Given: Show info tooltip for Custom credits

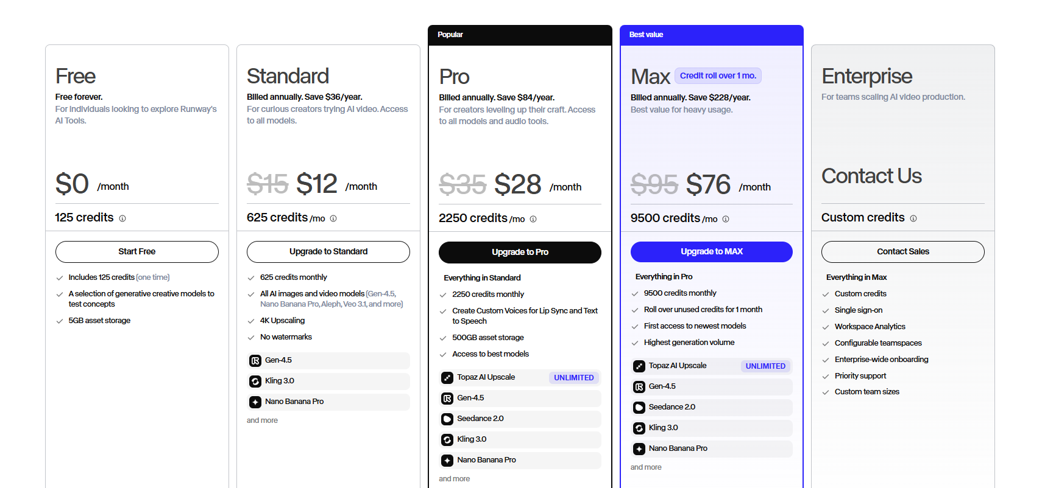Looking at the screenshot, I should click(x=913, y=218).
